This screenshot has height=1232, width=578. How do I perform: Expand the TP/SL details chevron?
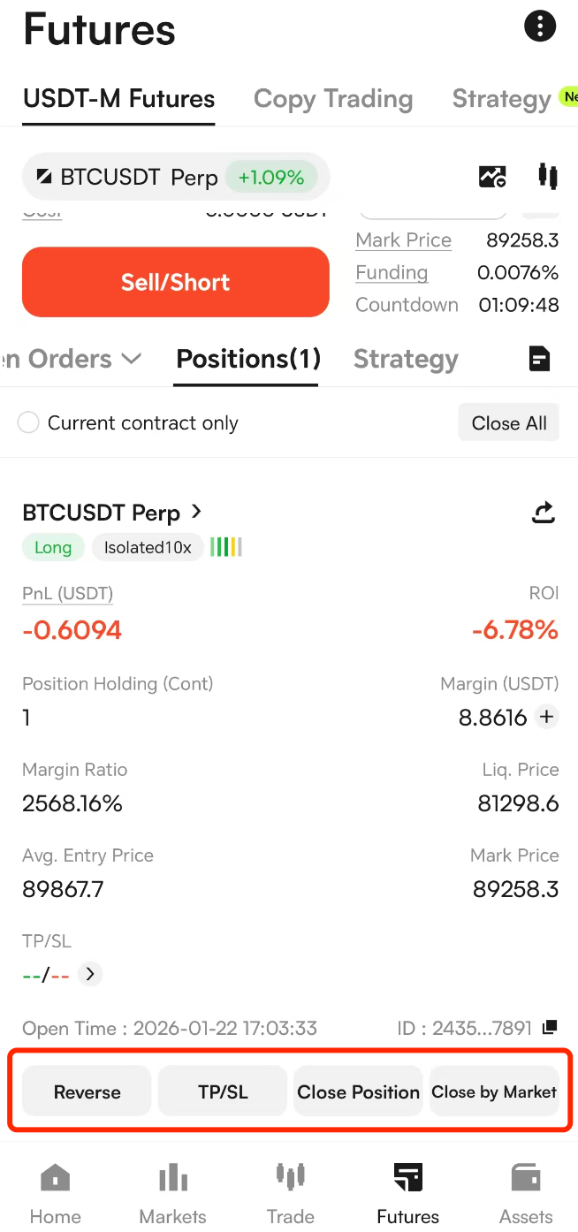coord(90,974)
